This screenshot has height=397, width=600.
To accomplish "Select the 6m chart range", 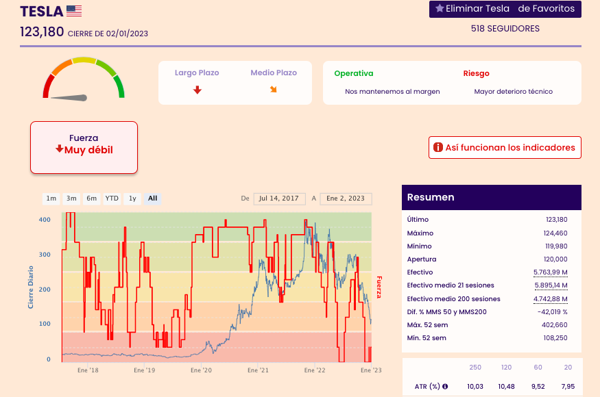I will coord(92,198).
